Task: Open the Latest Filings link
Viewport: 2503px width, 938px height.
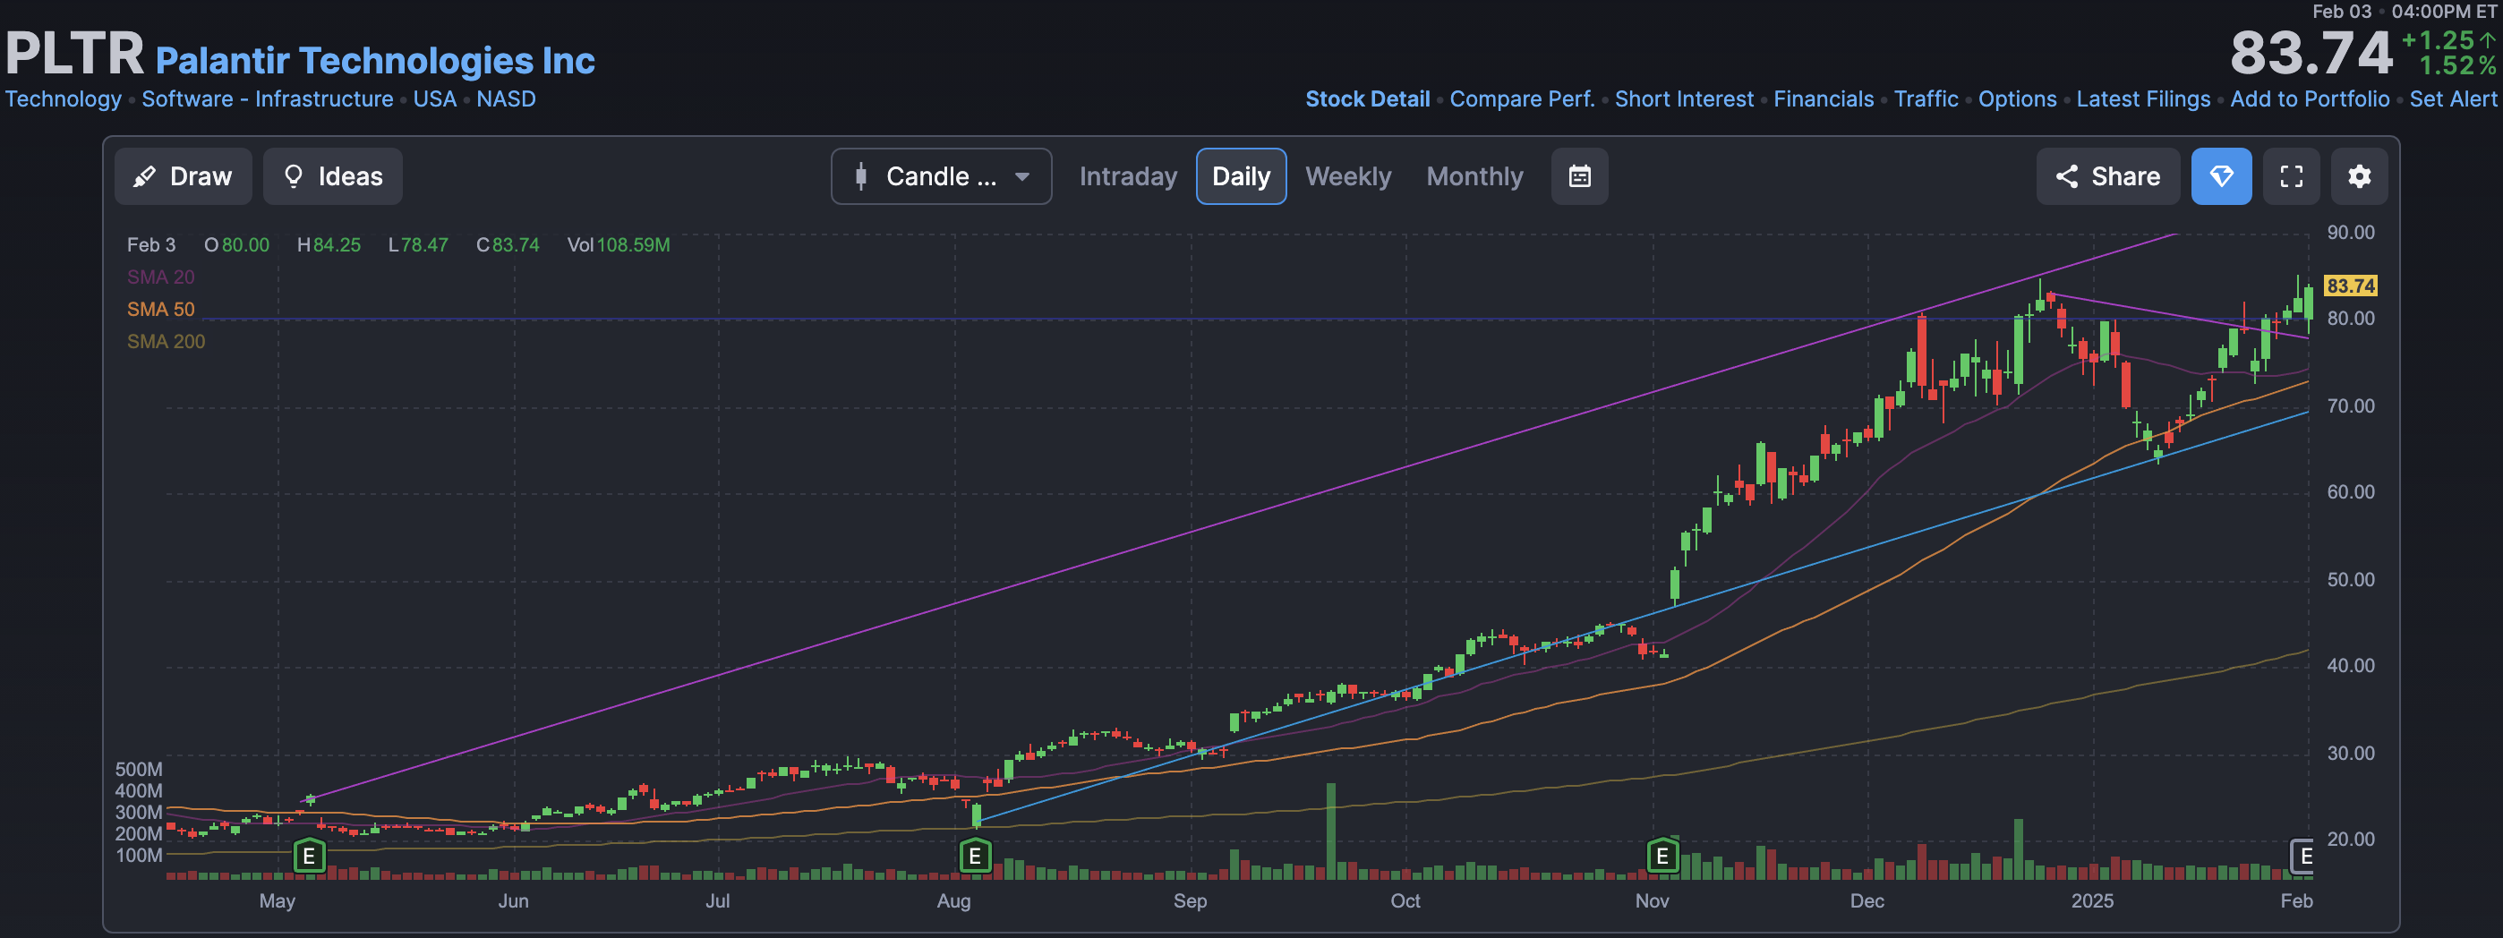Action: pos(2142,99)
